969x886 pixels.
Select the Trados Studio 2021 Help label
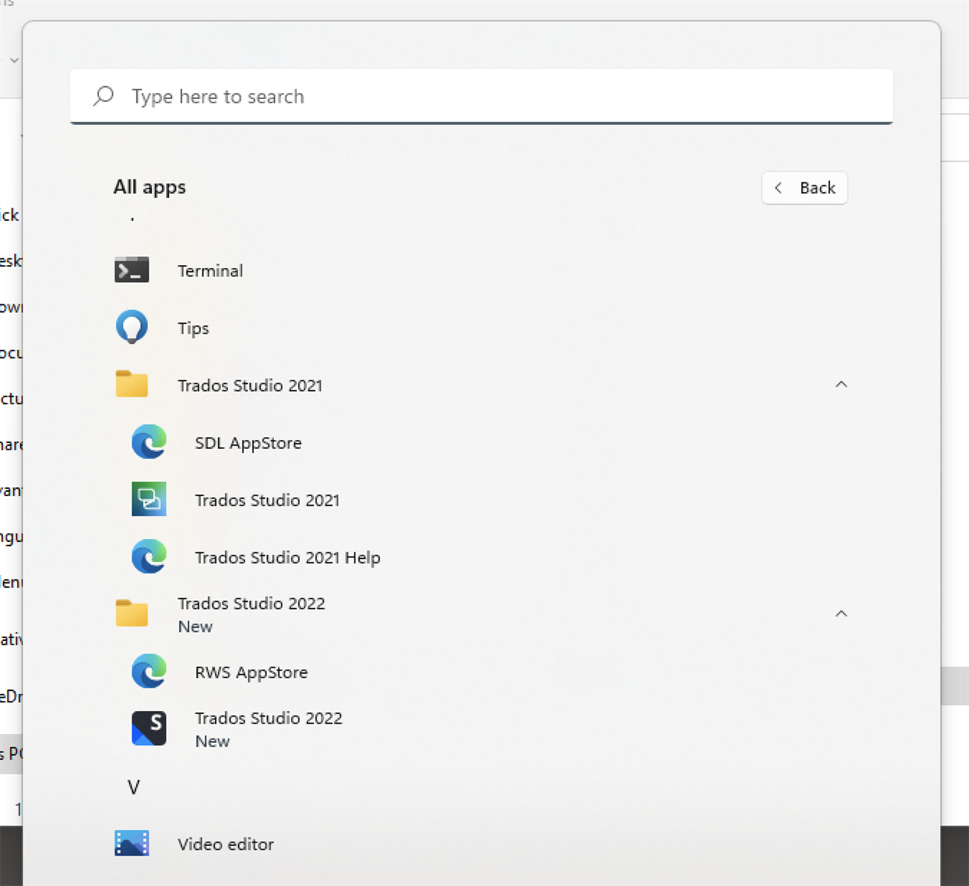[x=287, y=557]
